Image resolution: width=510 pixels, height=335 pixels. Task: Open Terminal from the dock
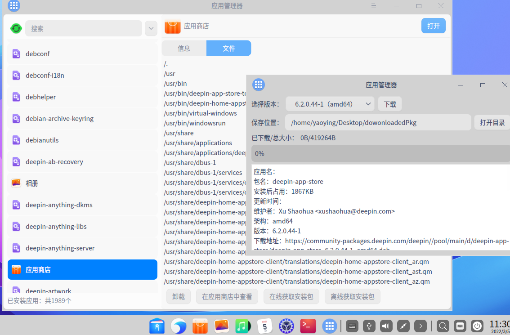pyautogui.click(x=308, y=326)
